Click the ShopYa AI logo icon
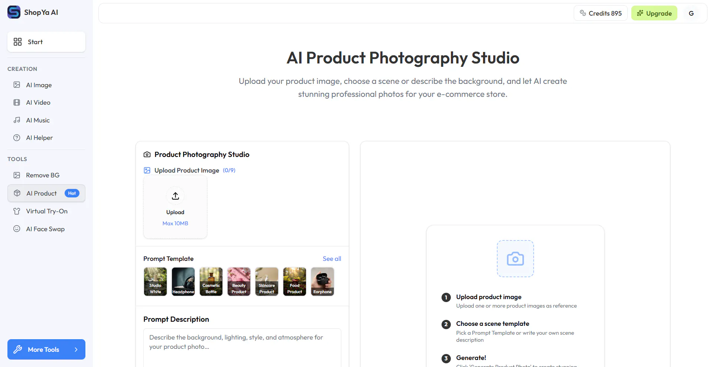Image resolution: width=713 pixels, height=367 pixels. point(14,12)
